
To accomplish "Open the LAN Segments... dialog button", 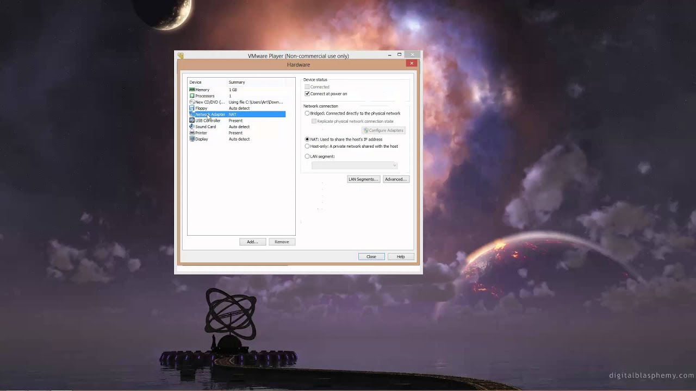I will tap(363, 179).
